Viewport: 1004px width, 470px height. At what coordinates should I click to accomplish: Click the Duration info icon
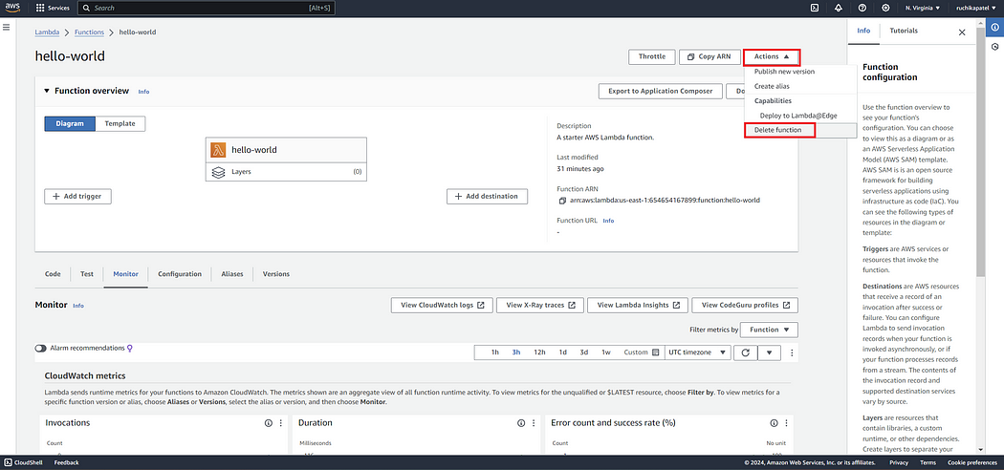[521, 423]
